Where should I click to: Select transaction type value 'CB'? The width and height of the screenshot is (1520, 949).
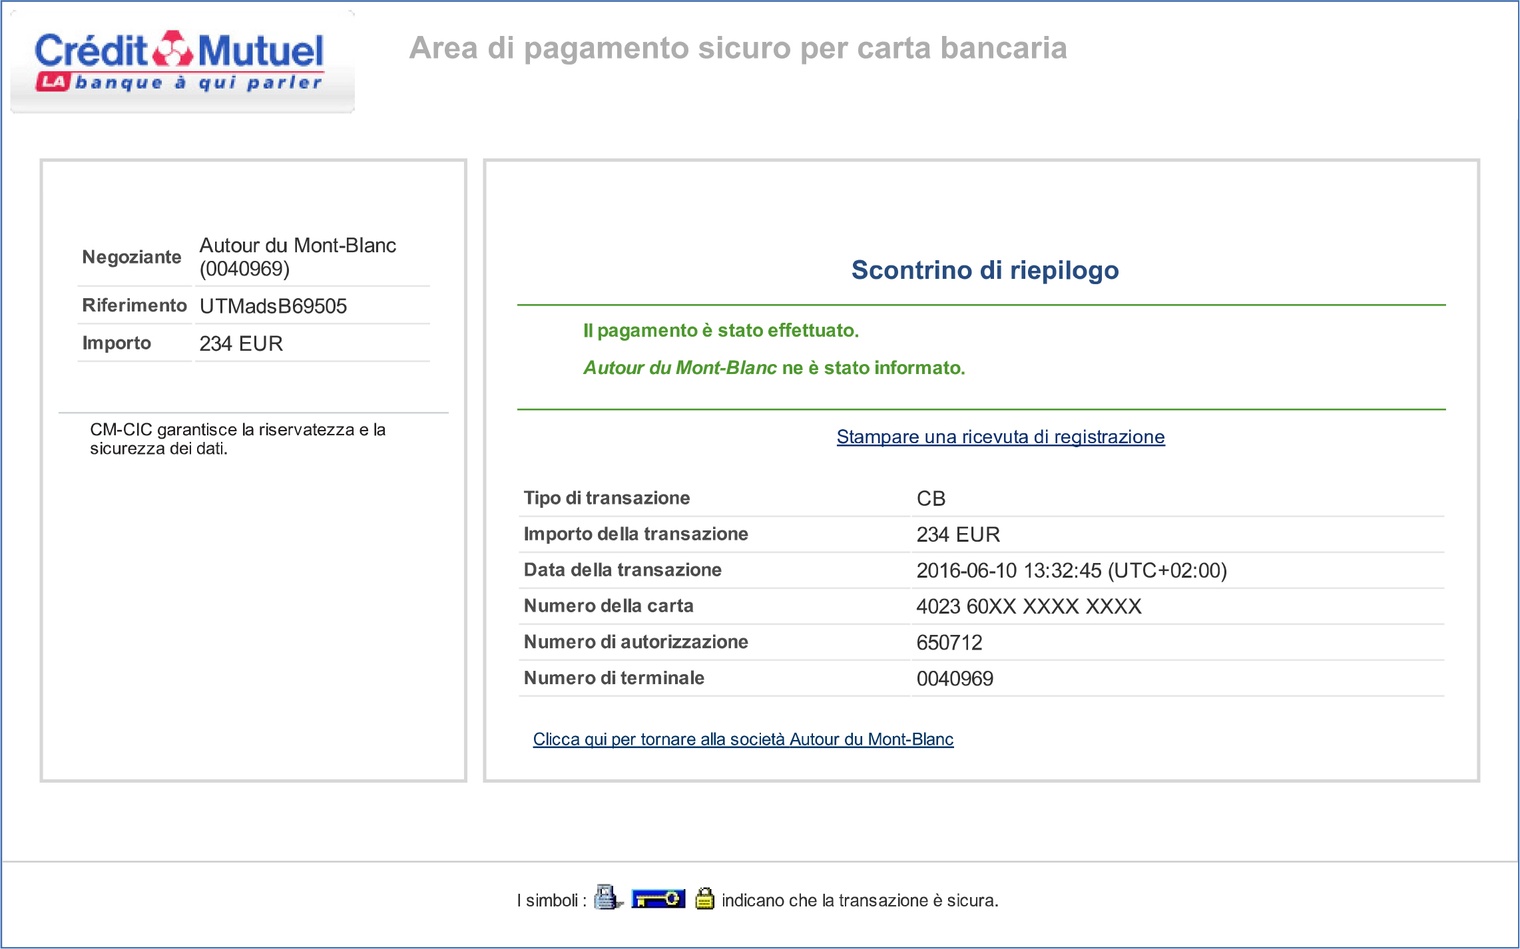click(x=931, y=498)
